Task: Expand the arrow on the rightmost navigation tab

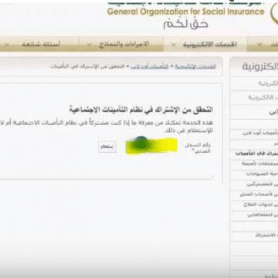Action: [x=259, y=45]
